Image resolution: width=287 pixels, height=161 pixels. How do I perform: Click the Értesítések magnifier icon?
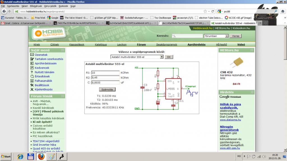click(x=32, y=76)
